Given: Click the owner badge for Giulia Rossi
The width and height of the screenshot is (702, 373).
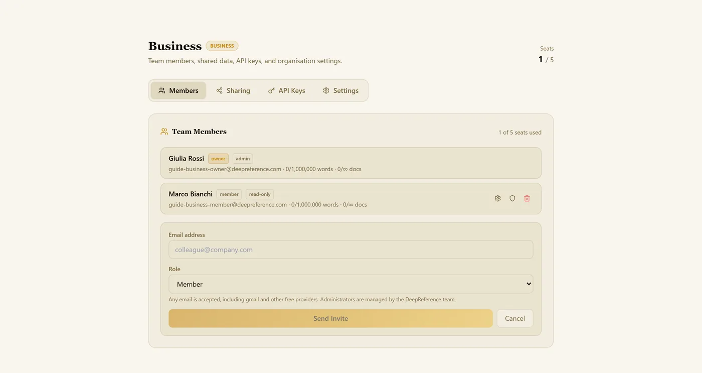Looking at the screenshot, I should [x=218, y=159].
